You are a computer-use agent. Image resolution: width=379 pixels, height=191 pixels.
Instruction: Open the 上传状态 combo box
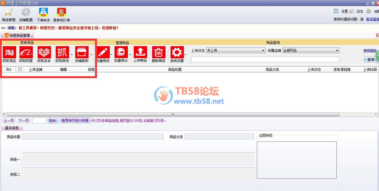tap(236, 51)
